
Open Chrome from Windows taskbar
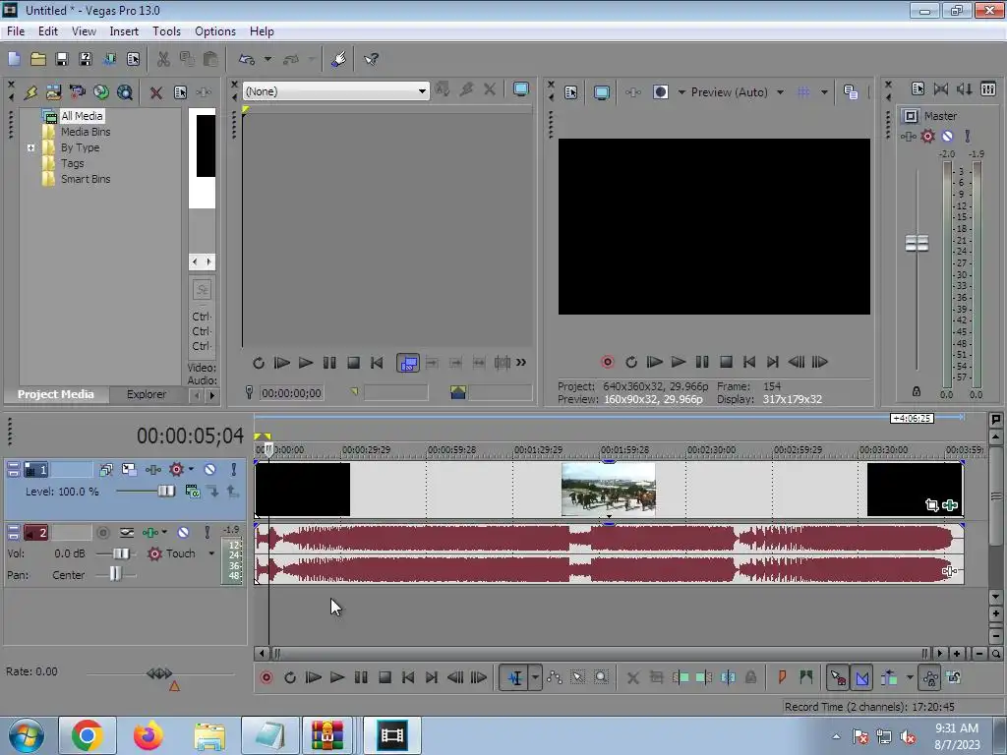pos(88,735)
